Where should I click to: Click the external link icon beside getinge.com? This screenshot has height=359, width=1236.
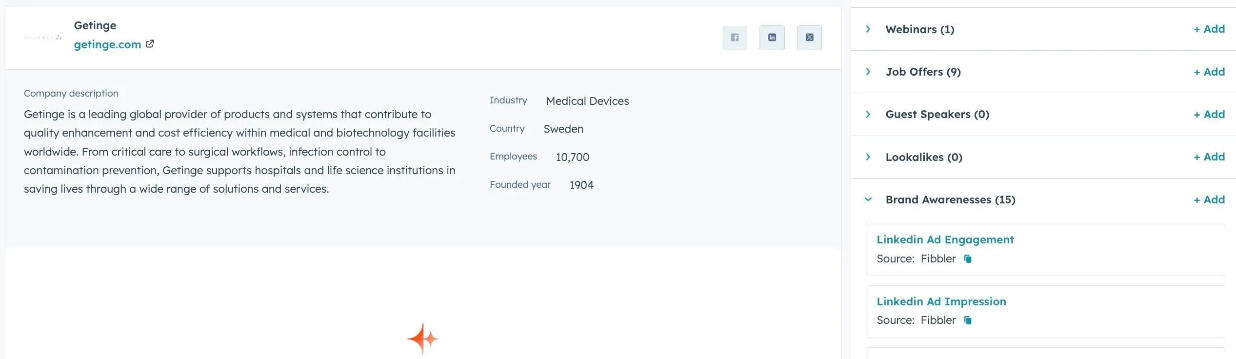point(150,44)
